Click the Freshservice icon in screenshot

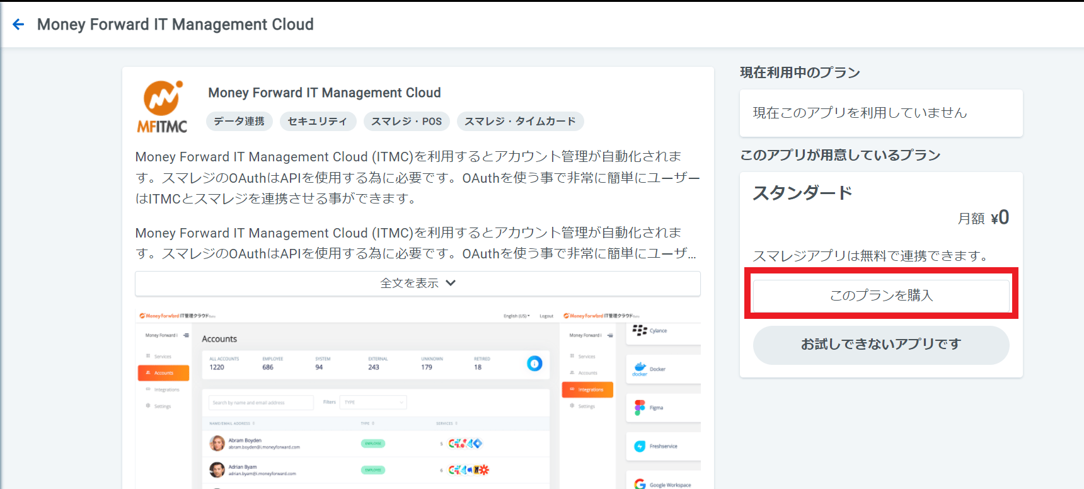coord(640,446)
